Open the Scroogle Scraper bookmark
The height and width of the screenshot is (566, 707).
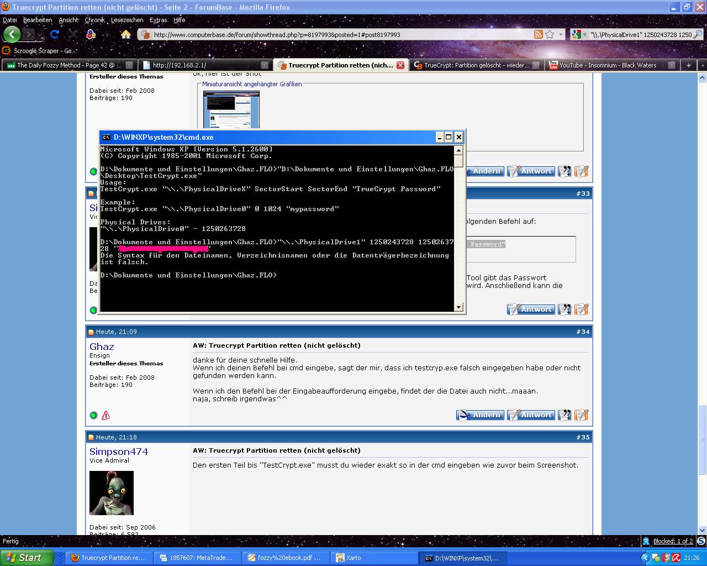[x=39, y=50]
